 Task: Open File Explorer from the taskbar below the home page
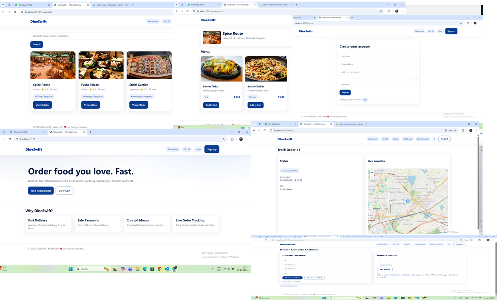click(x=137, y=269)
